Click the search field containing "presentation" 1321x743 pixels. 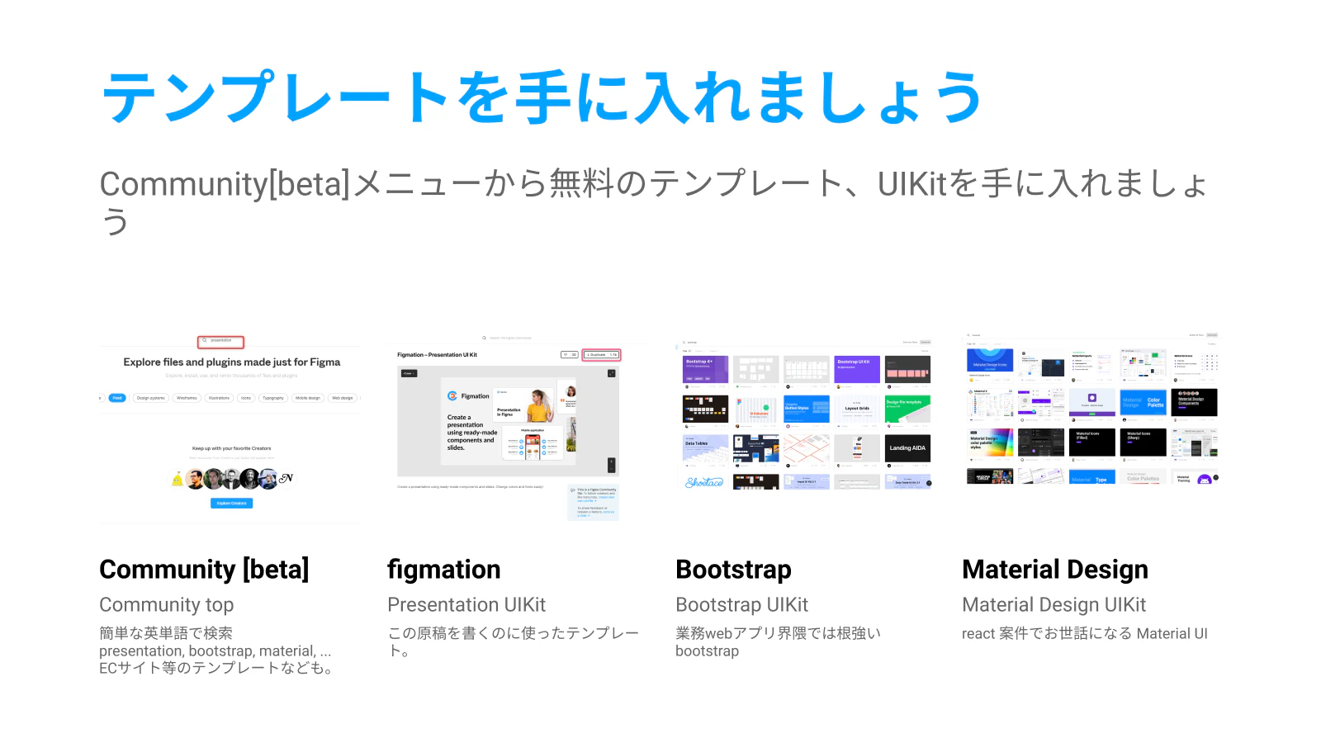coord(221,341)
